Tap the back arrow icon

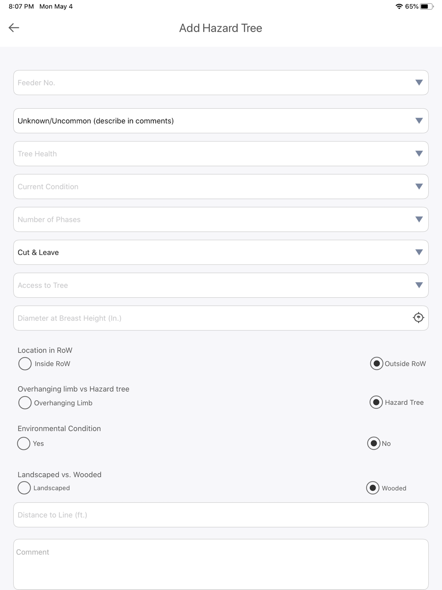pyautogui.click(x=14, y=27)
